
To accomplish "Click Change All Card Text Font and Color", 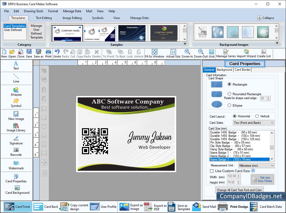I will [239, 190].
